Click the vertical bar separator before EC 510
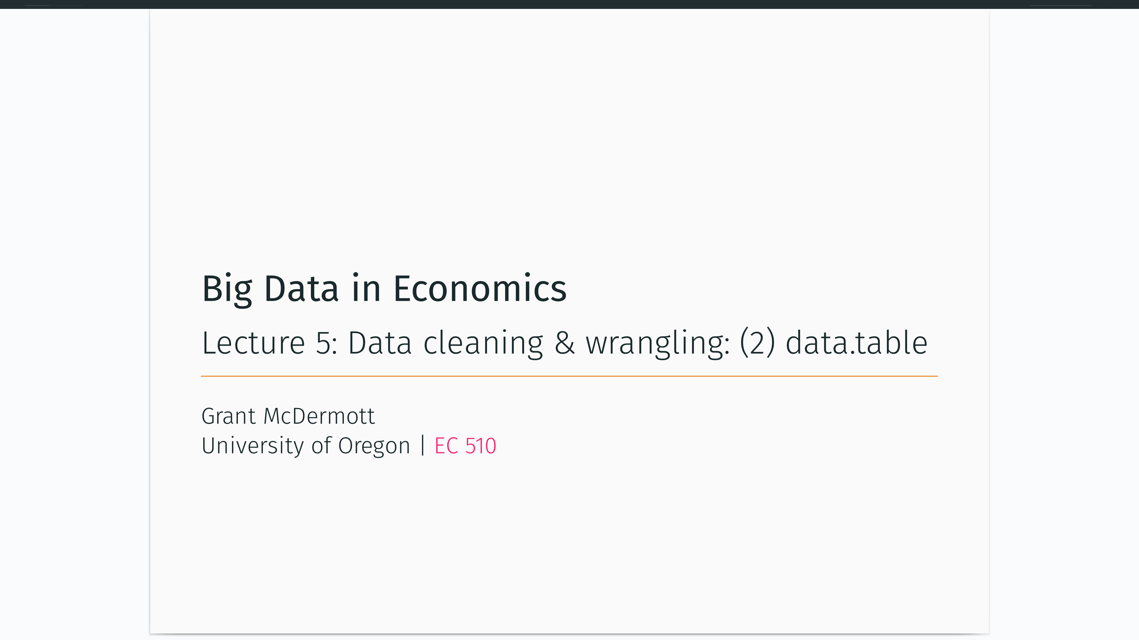 click(423, 446)
